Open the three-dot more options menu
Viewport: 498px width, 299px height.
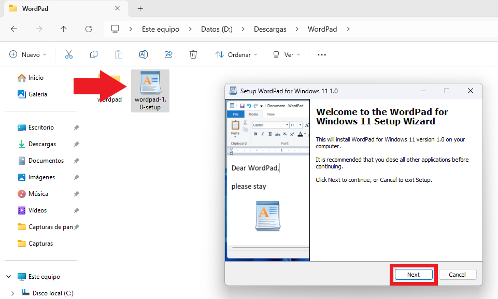(322, 54)
